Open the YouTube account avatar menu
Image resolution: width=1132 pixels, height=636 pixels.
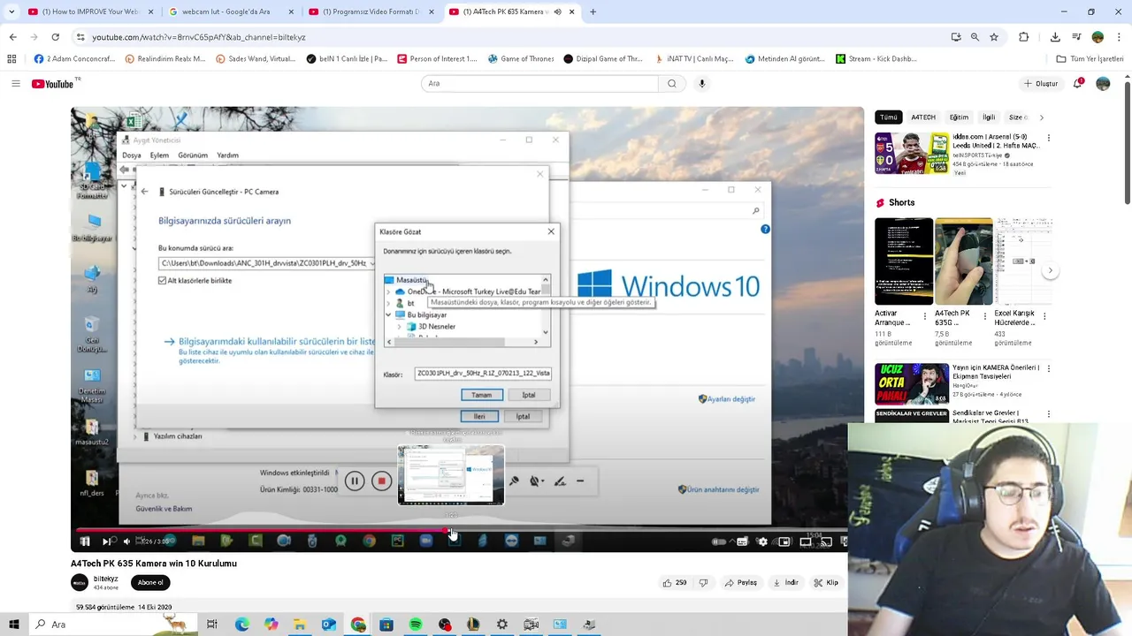[1103, 84]
